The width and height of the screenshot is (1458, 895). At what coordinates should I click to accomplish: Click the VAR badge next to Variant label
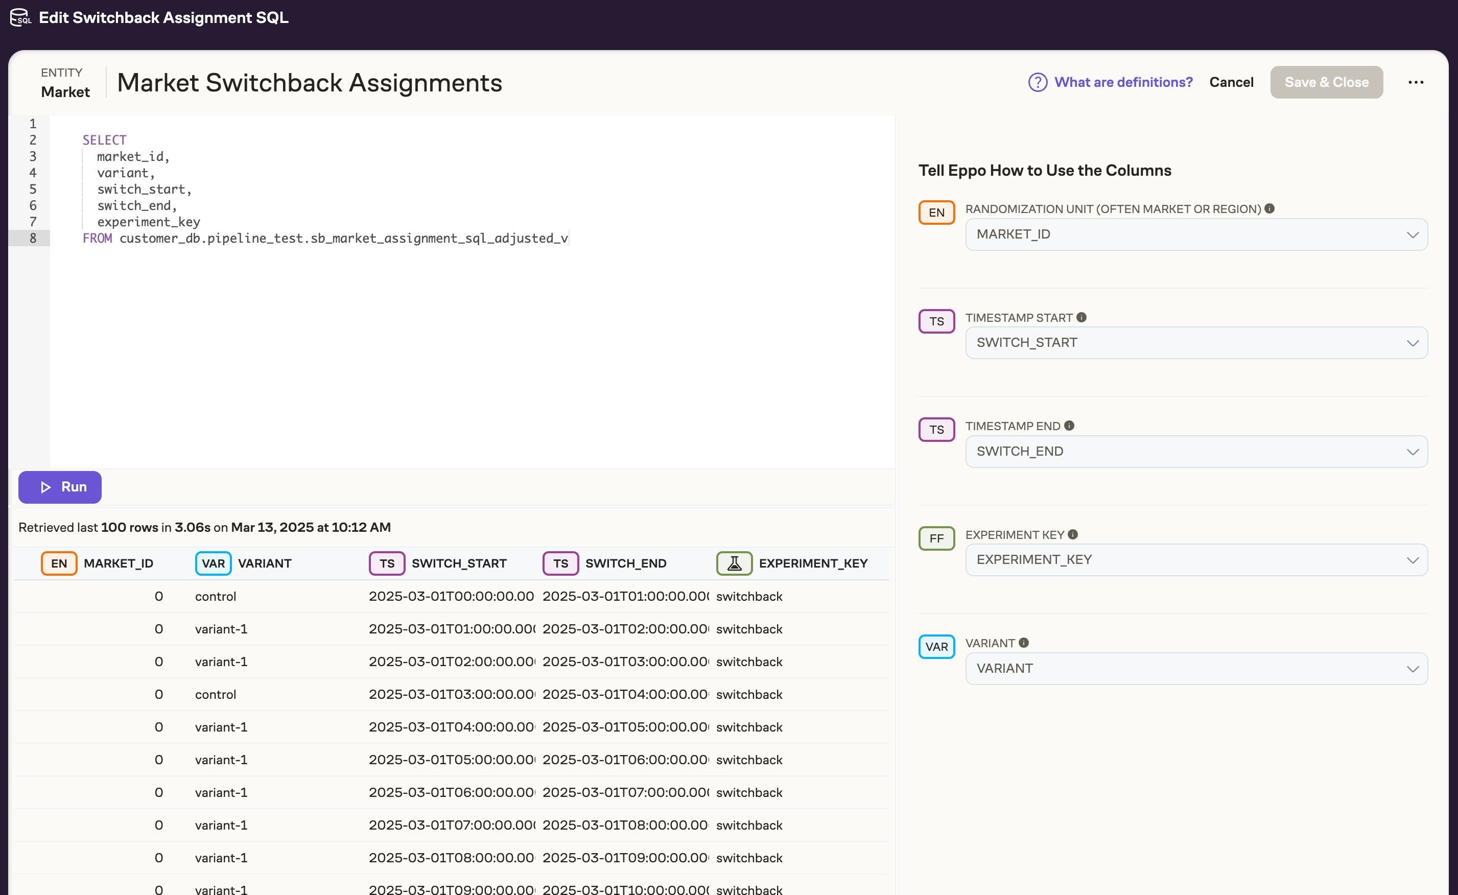tap(936, 646)
